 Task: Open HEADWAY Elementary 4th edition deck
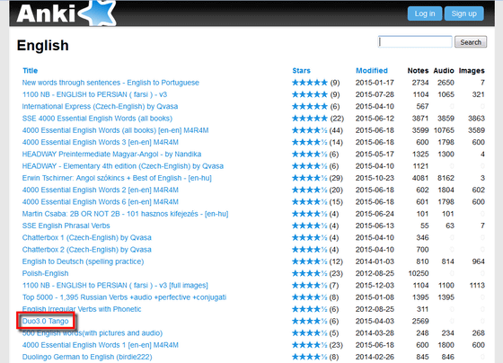(123, 166)
